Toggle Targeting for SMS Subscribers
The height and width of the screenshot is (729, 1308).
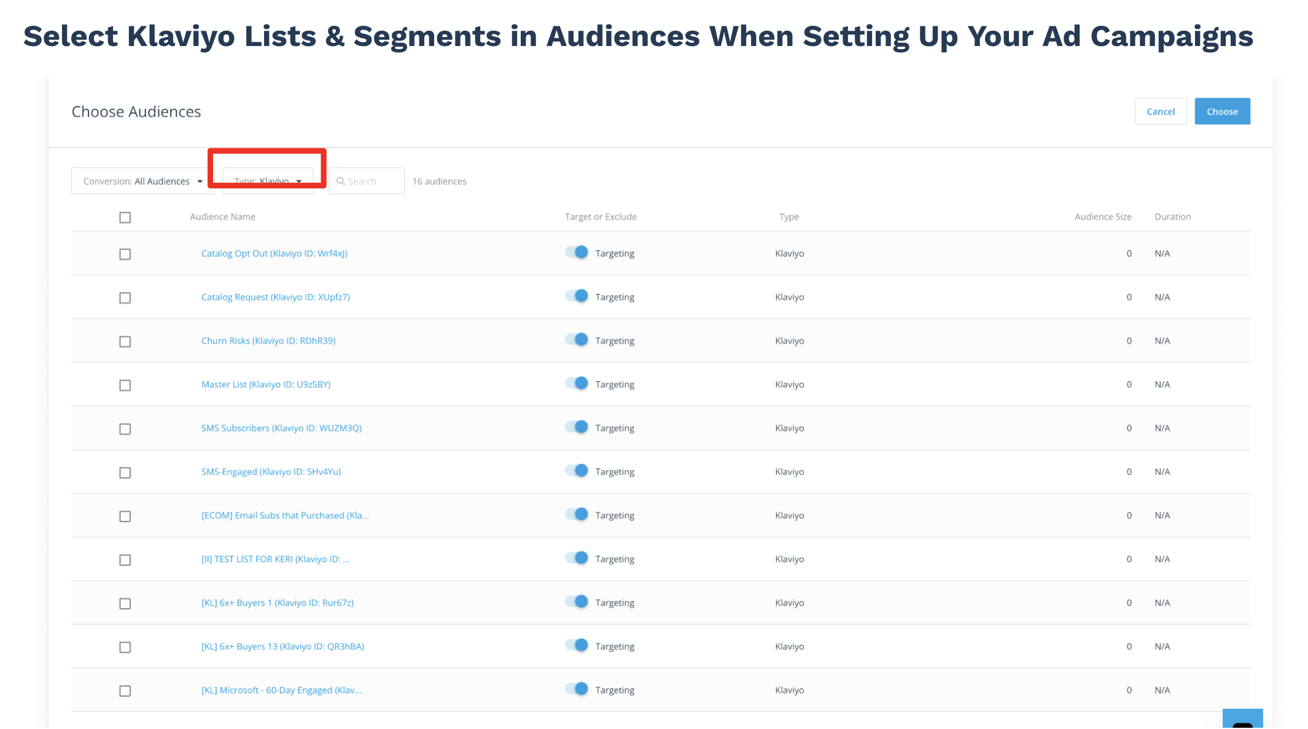pyautogui.click(x=577, y=426)
